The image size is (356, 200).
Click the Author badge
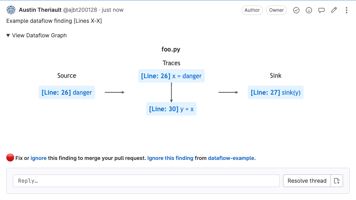252,10
